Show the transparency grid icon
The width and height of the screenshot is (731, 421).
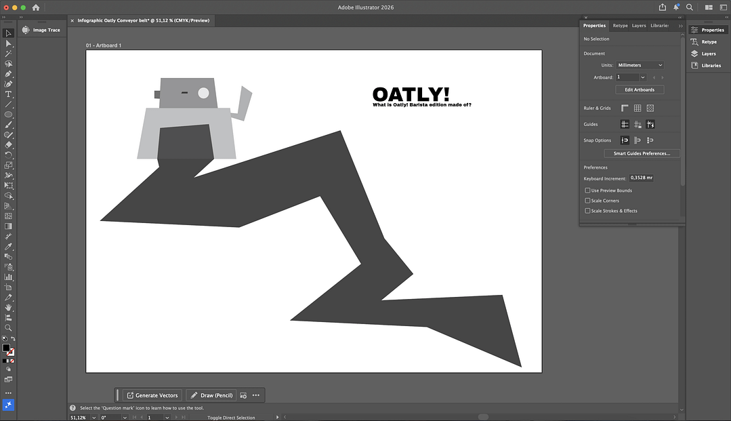650,108
